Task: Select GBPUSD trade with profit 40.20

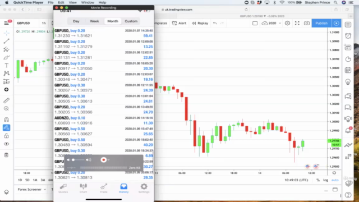Action: [x=103, y=142]
